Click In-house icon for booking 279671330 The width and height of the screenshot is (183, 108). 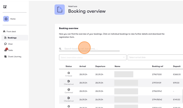[69, 73]
